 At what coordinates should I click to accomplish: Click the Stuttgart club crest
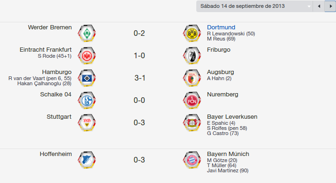pos(87,123)
